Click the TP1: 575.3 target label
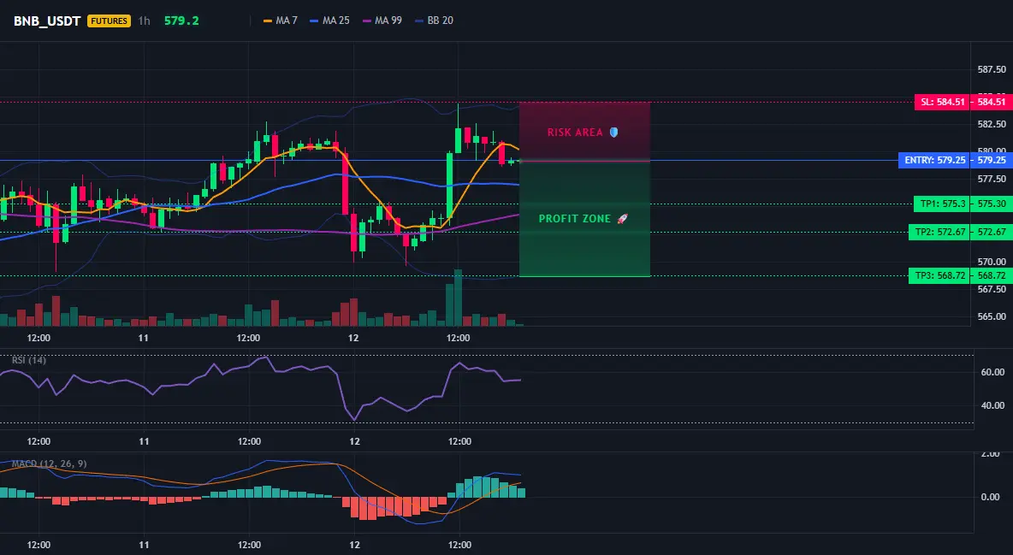1013x555 pixels. (942, 204)
